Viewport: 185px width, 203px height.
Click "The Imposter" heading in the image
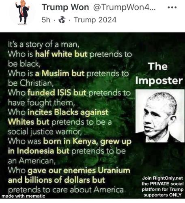(159, 73)
